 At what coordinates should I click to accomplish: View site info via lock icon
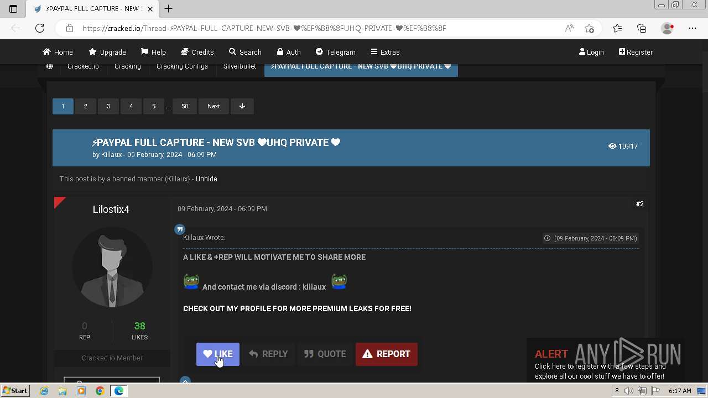[69, 28]
